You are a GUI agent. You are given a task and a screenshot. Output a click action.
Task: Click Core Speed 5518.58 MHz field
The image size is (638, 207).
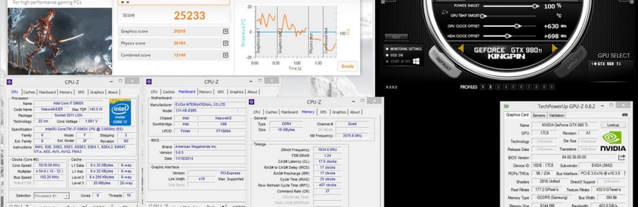point(50,165)
